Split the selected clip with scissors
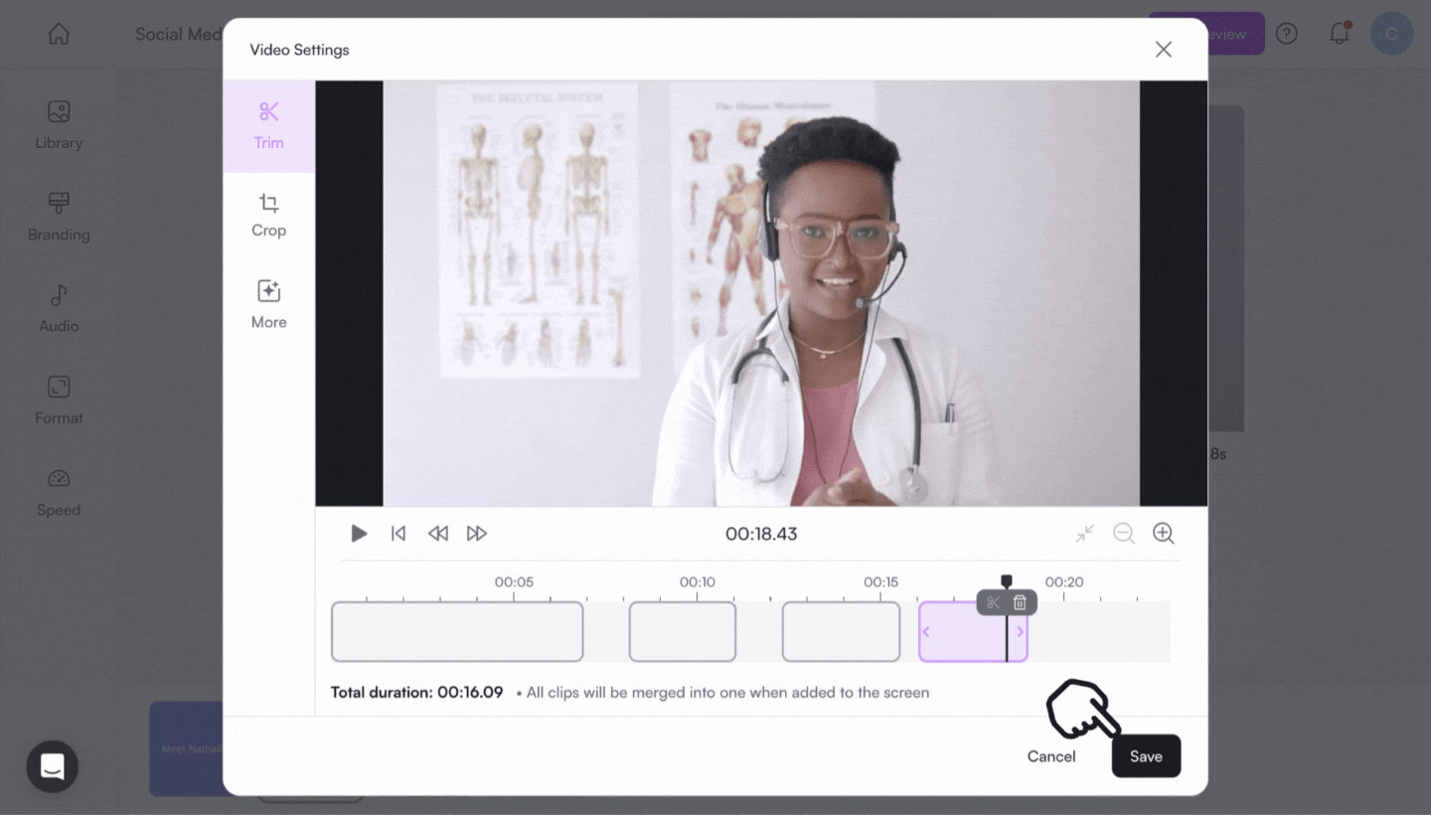This screenshot has width=1431, height=815. [993, 602]
